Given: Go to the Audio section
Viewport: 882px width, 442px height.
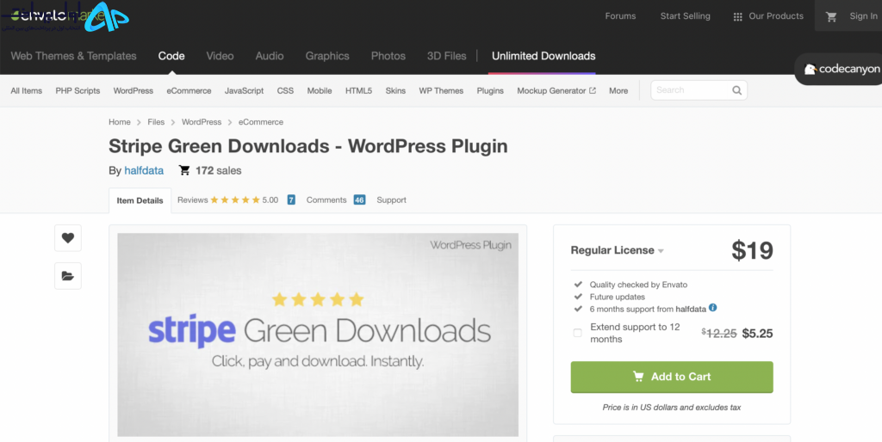Looking at the screenshot, I should pos(270,56).
